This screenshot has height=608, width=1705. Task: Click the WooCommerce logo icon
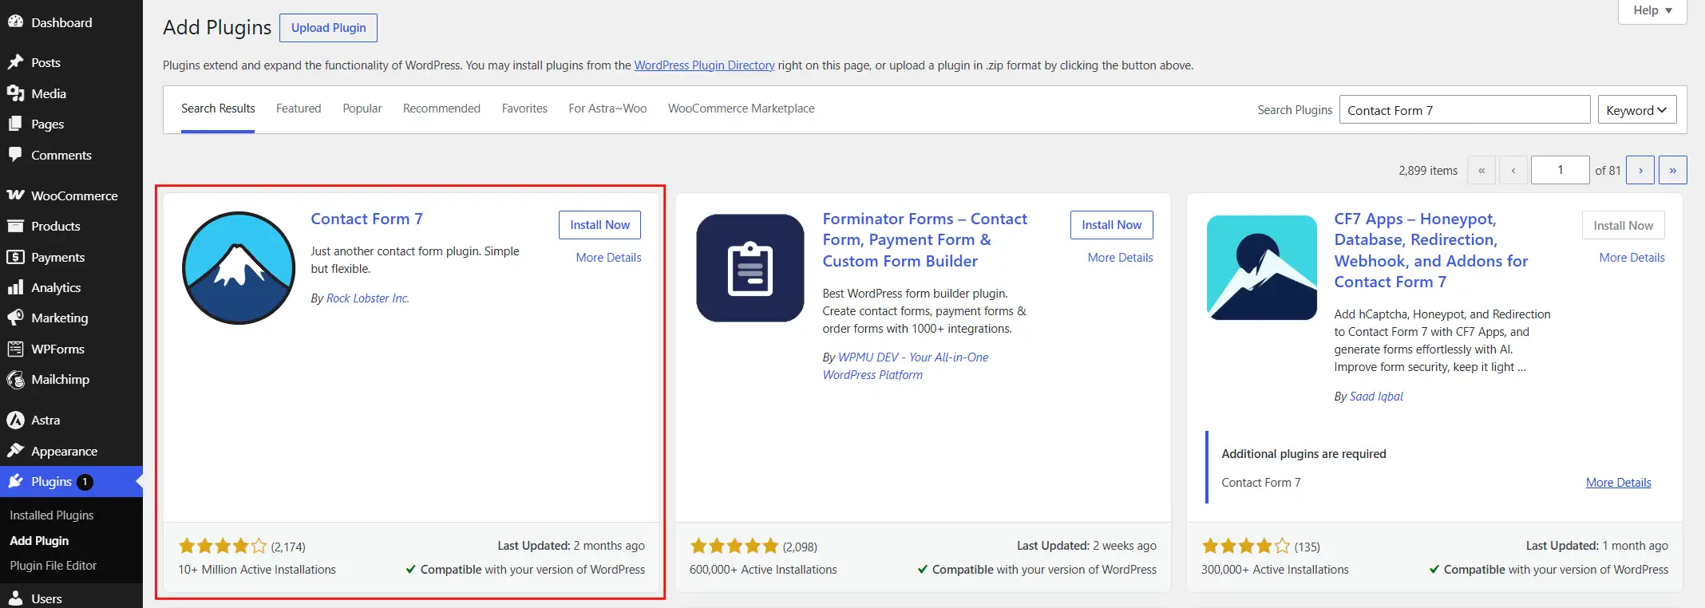[x=15, y=195]
